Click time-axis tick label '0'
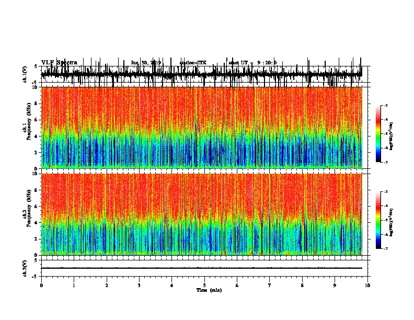The image size is (414, 320). 41,285
